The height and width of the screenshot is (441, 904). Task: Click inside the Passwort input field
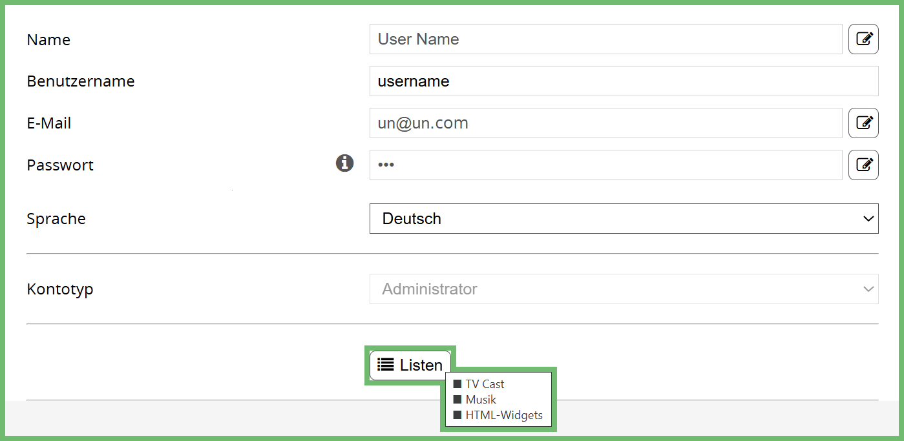[605, 165]
